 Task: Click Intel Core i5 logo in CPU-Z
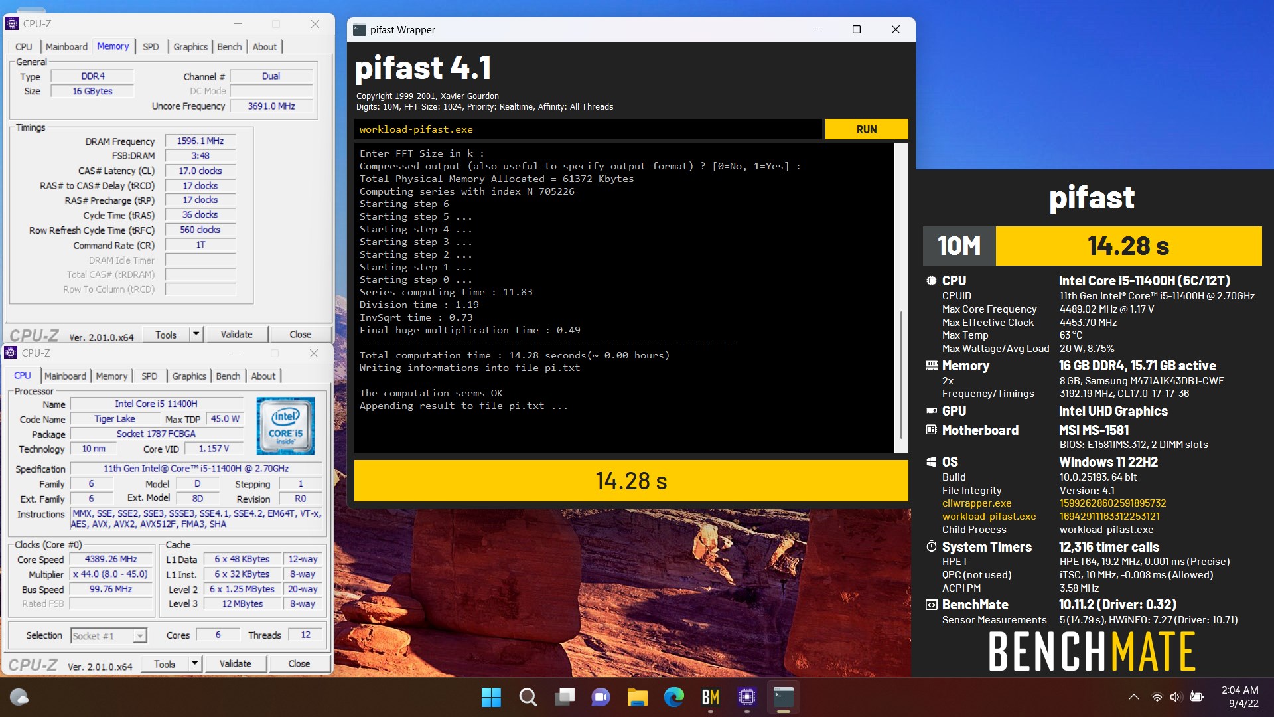pyautogui.click(x=285, y=426)
